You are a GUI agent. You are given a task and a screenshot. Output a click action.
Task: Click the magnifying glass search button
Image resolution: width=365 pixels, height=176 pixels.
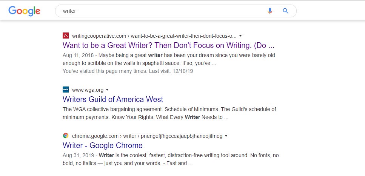pyautogui.click(x=286, y=11)
